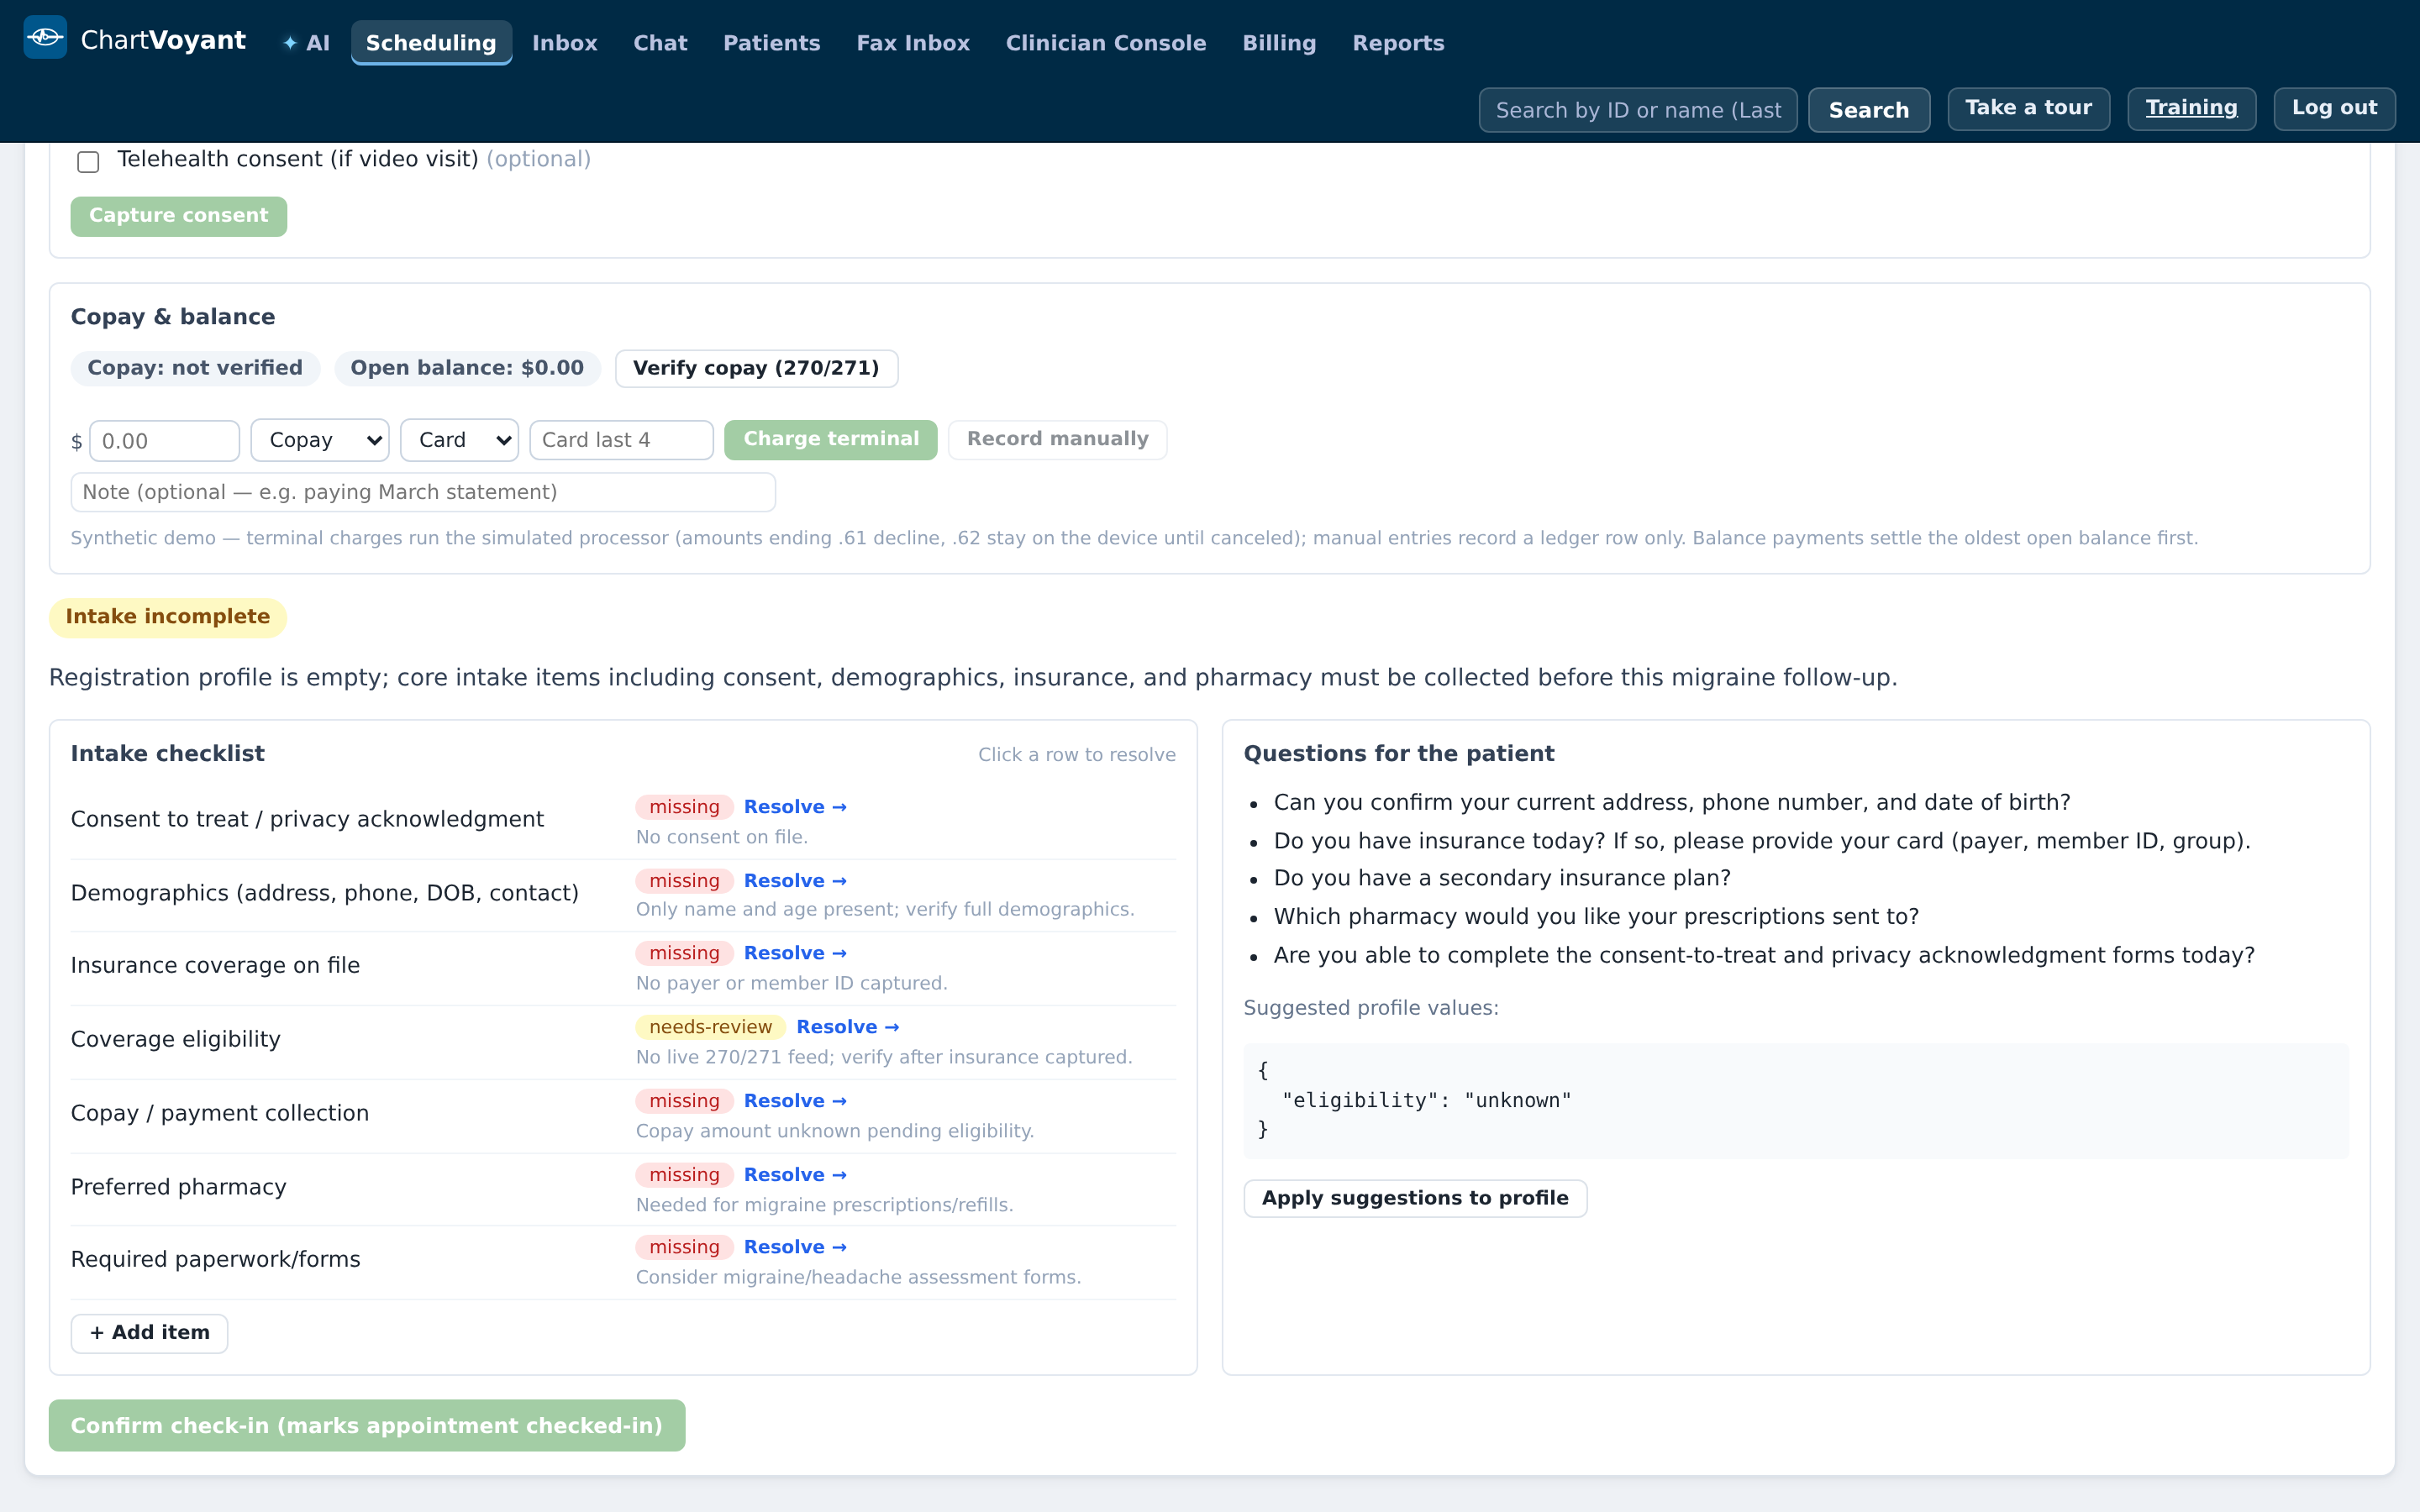Click the Record manually button
The height and width of the screenshot is (1512, 2420).
point(1057,439)
